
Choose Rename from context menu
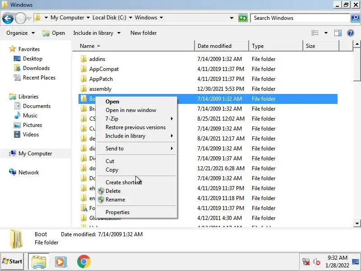click(137, 200)
